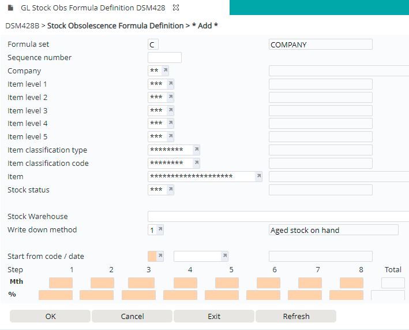Open the Stock status lookup icon

click(171, 190)
